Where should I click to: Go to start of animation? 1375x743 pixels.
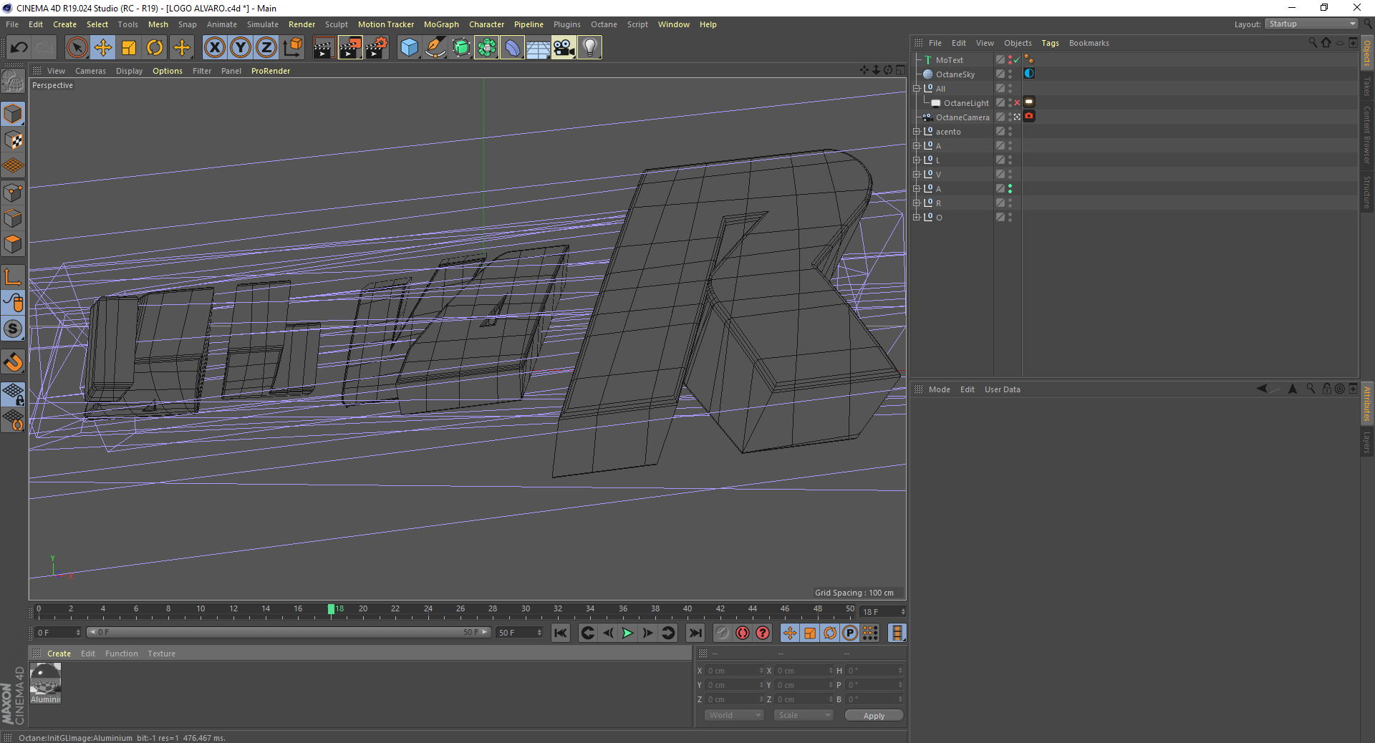tap(561, 633)
